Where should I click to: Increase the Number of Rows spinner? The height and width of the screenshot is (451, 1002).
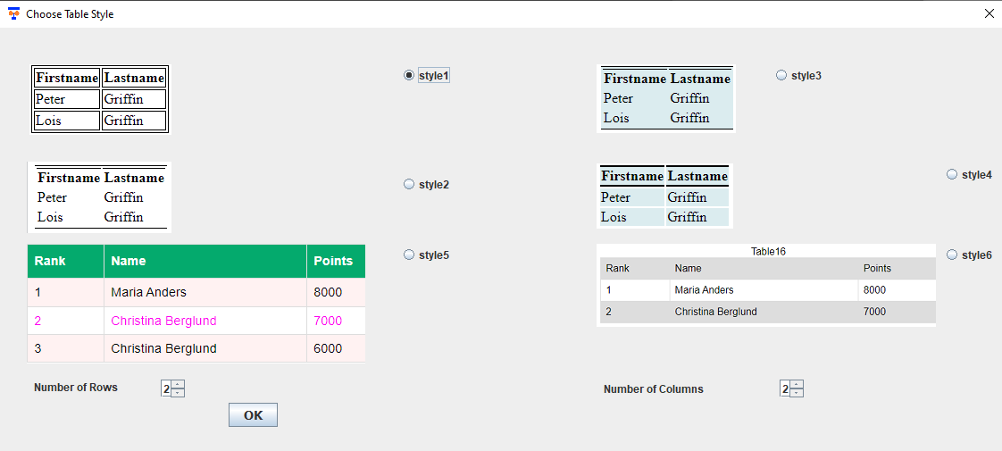click(179, 385)
